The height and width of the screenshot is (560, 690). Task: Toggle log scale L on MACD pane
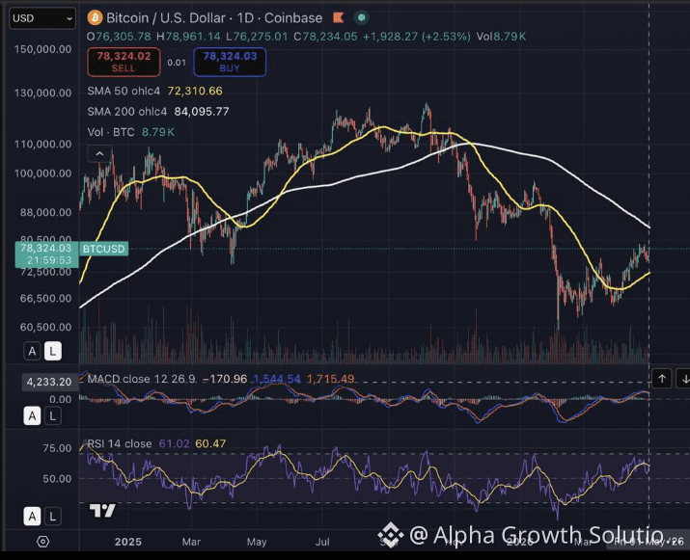pos(53,415)
